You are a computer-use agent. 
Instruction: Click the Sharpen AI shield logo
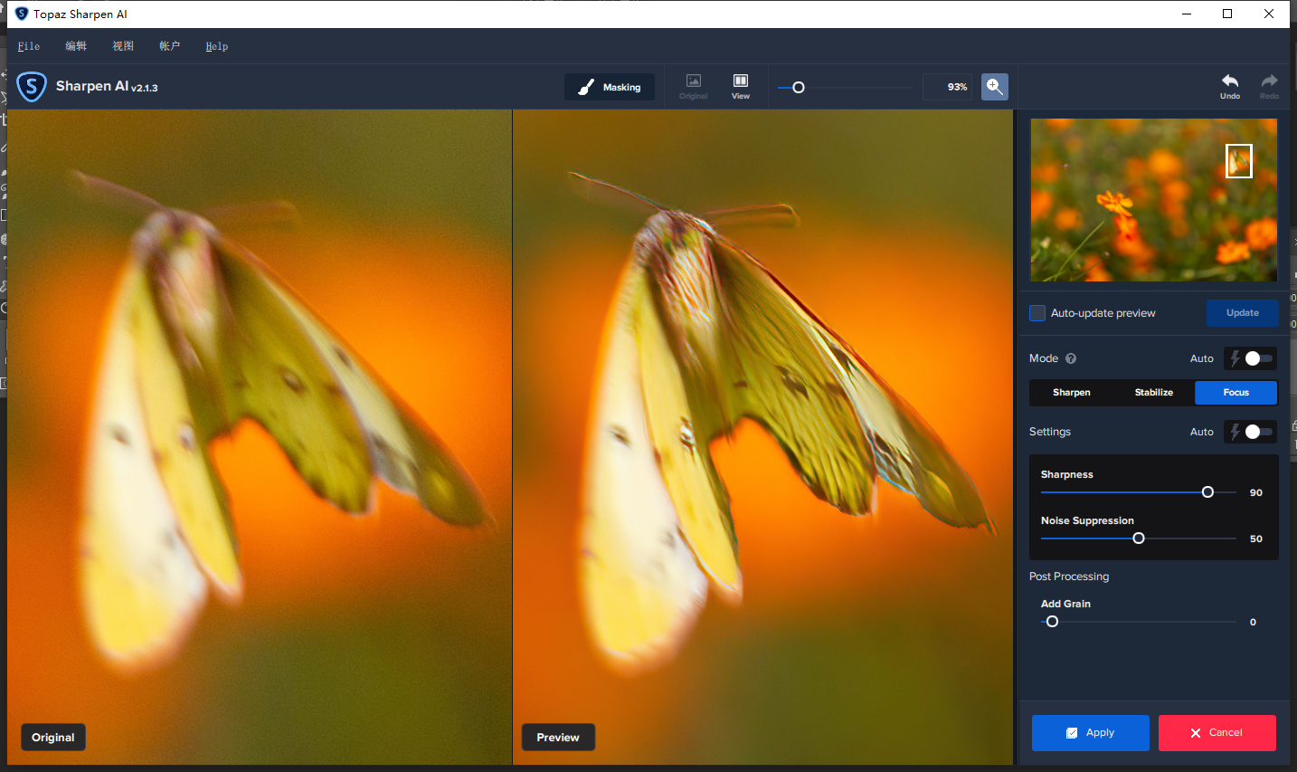point(32,87)
